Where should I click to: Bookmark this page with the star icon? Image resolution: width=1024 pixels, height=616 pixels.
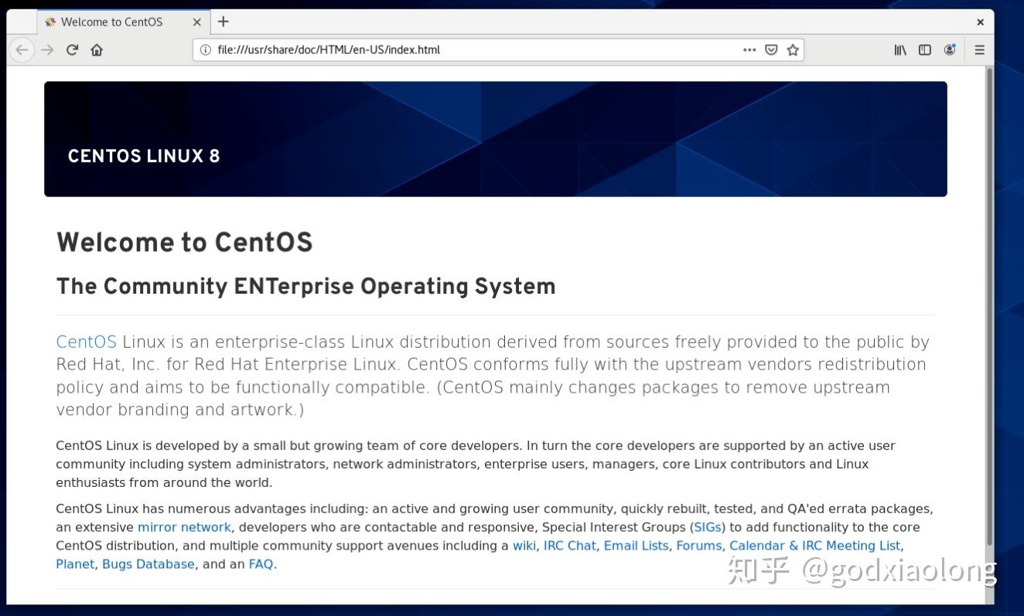coord(793,49)
